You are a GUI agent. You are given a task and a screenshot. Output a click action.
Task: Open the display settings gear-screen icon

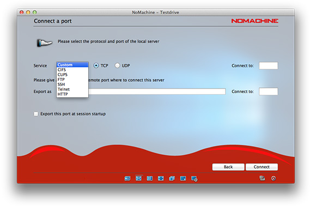pos(194,179)
